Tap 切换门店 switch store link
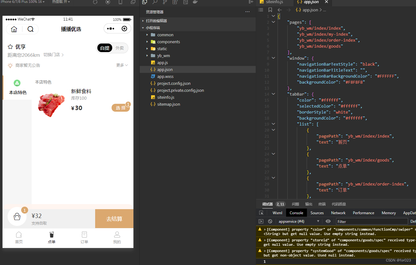The image size is (416, 265). point(53,55)
